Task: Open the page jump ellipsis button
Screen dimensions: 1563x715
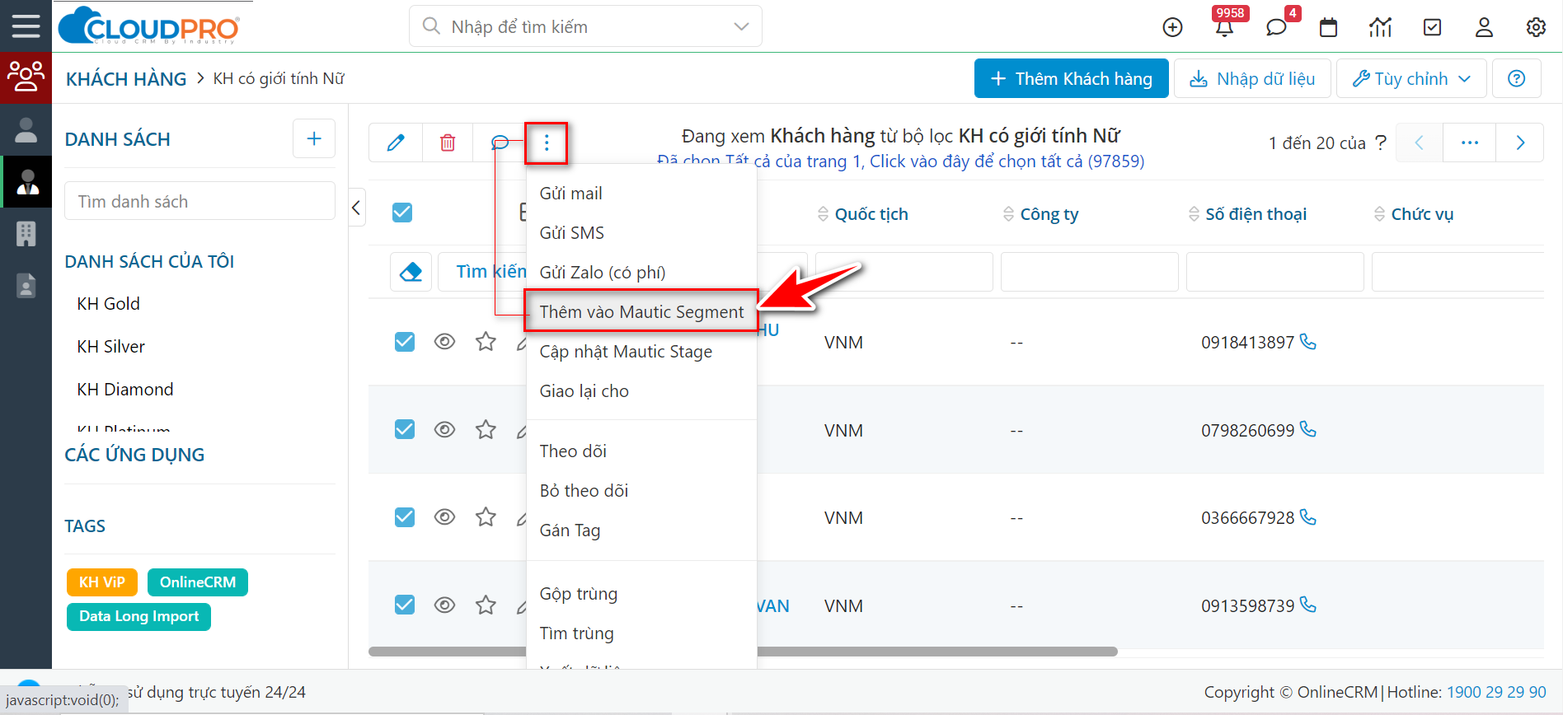Action: tap(1470, 143)
